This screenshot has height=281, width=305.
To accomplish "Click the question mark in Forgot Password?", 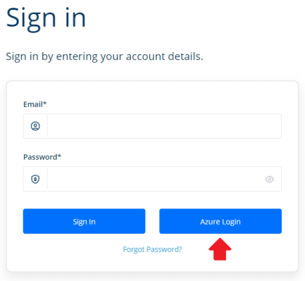I will coord(180,249).
